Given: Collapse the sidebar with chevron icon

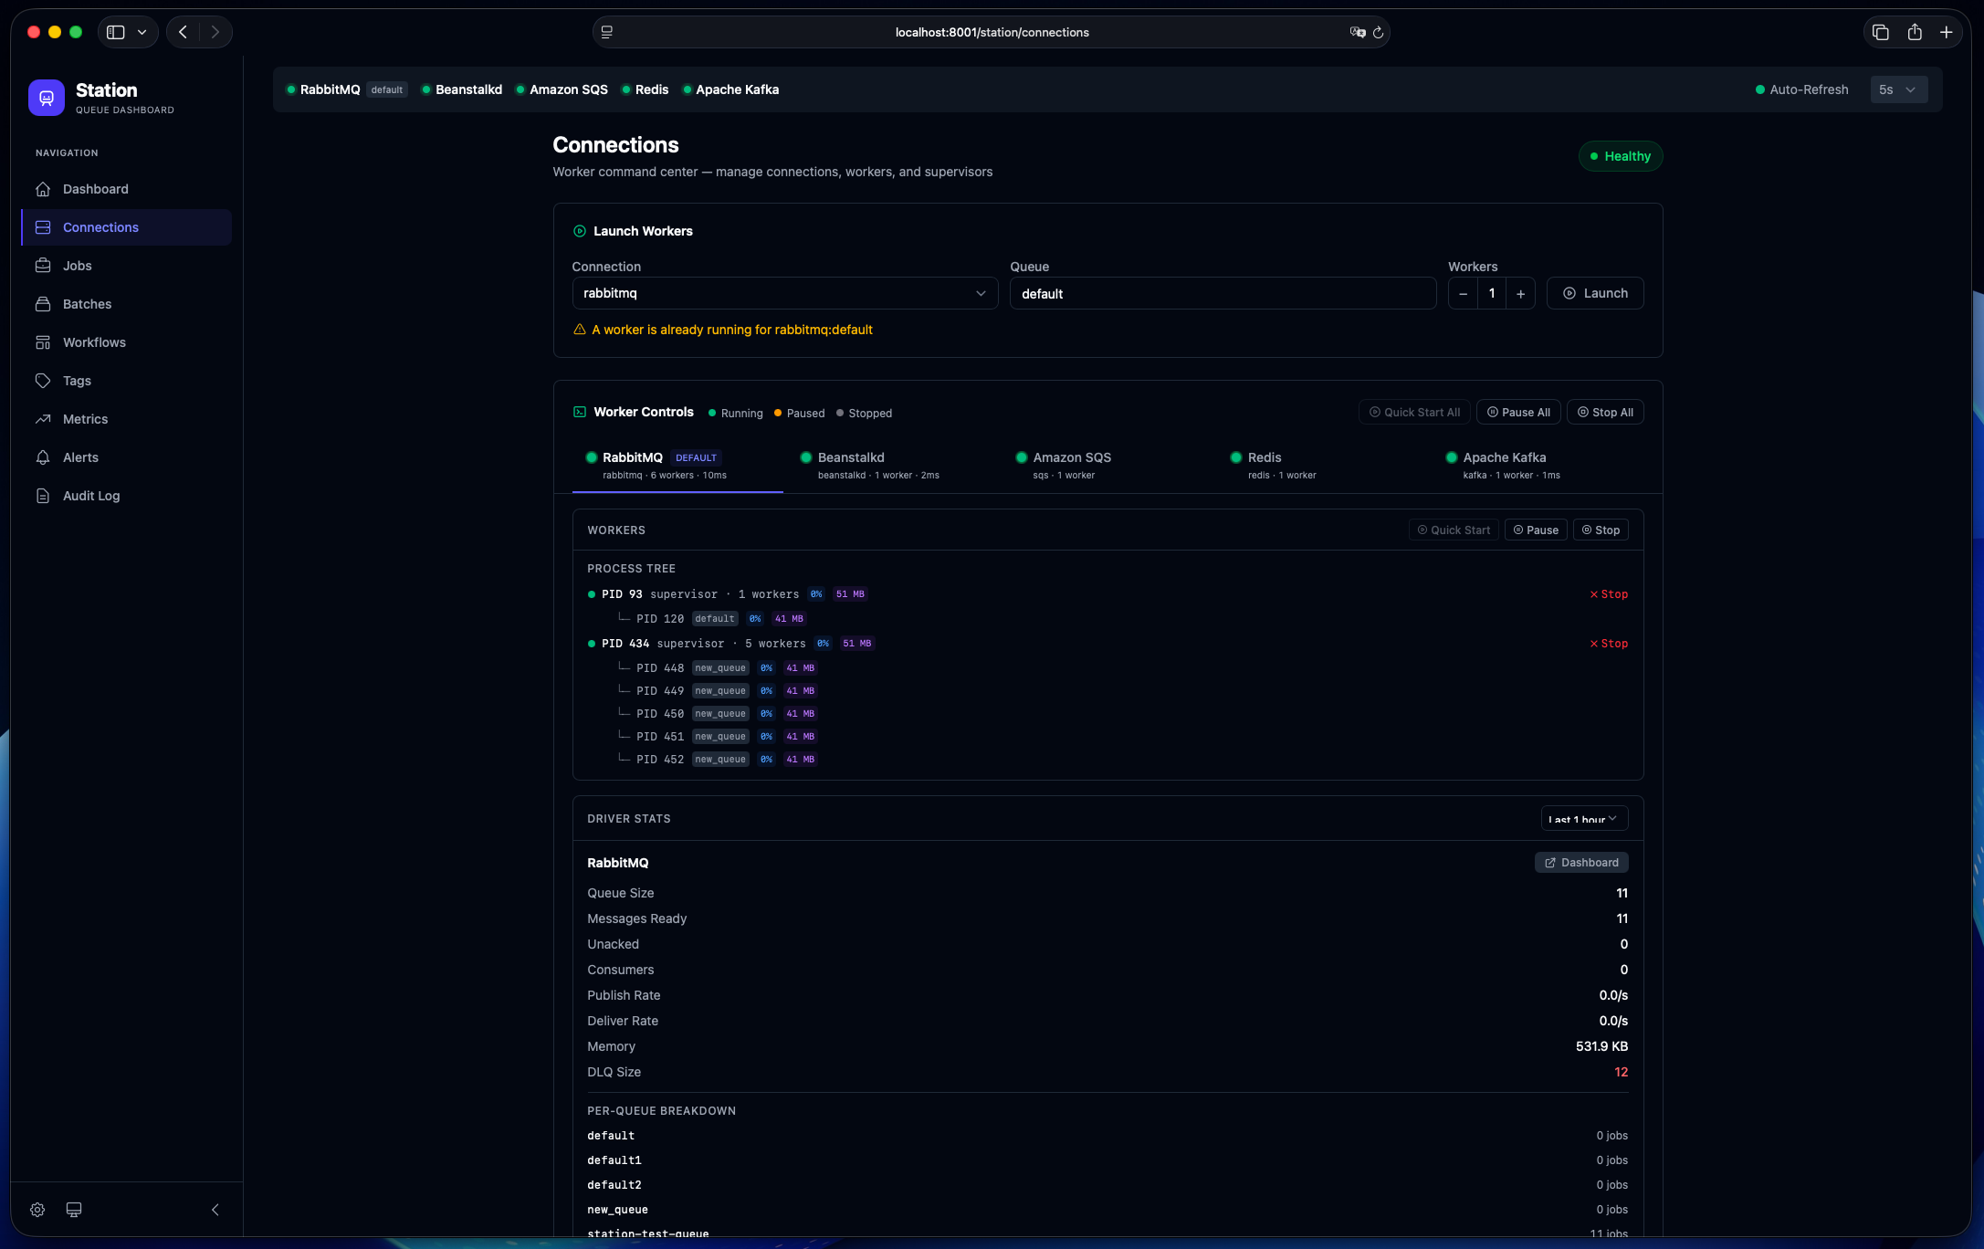Looking at the screenshot, I should coord(215,1209).
